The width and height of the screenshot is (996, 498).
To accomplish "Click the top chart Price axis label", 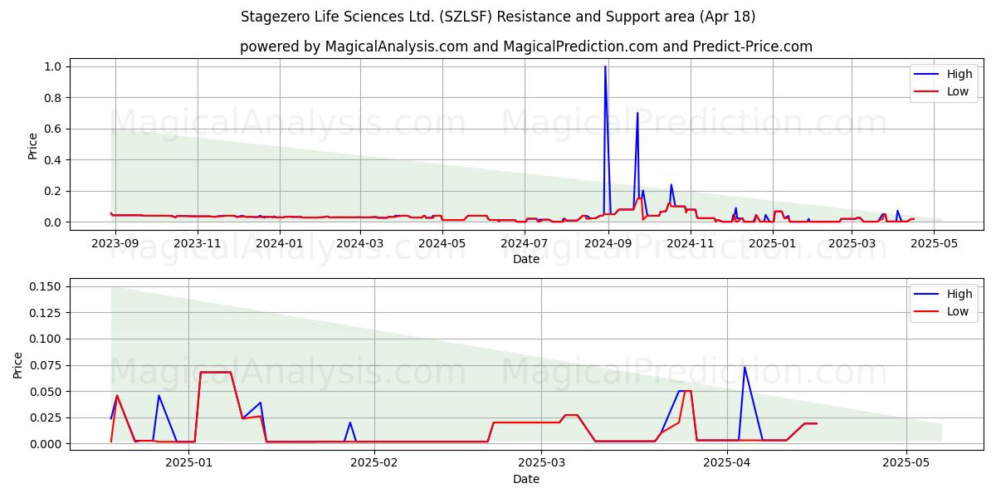I will click(x=32, y=144).
